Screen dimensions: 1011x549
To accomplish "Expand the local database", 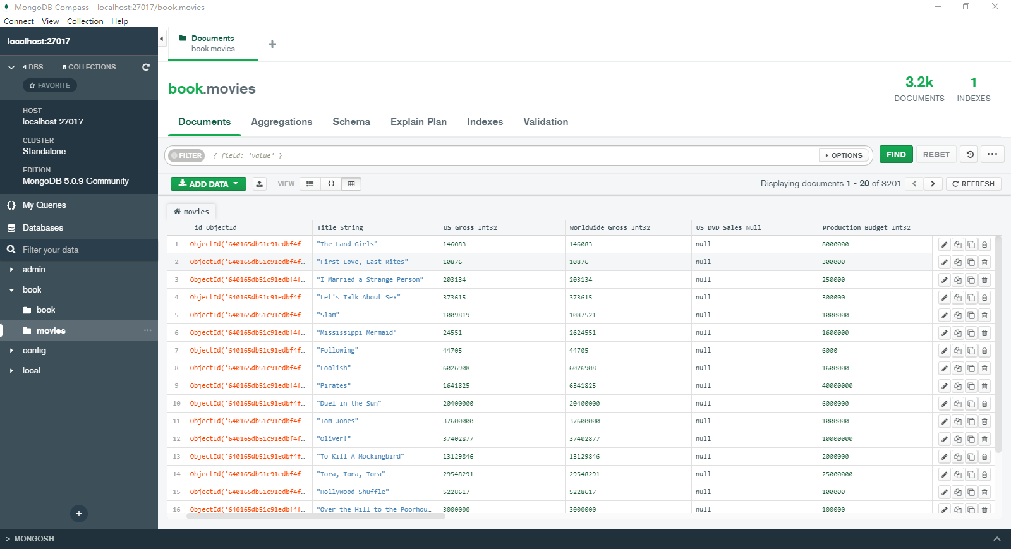I will pos(11,371).
